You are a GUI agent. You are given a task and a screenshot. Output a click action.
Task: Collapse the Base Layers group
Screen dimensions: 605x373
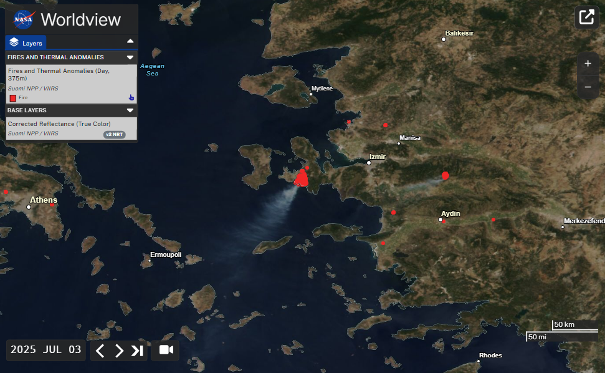[130, 110]
